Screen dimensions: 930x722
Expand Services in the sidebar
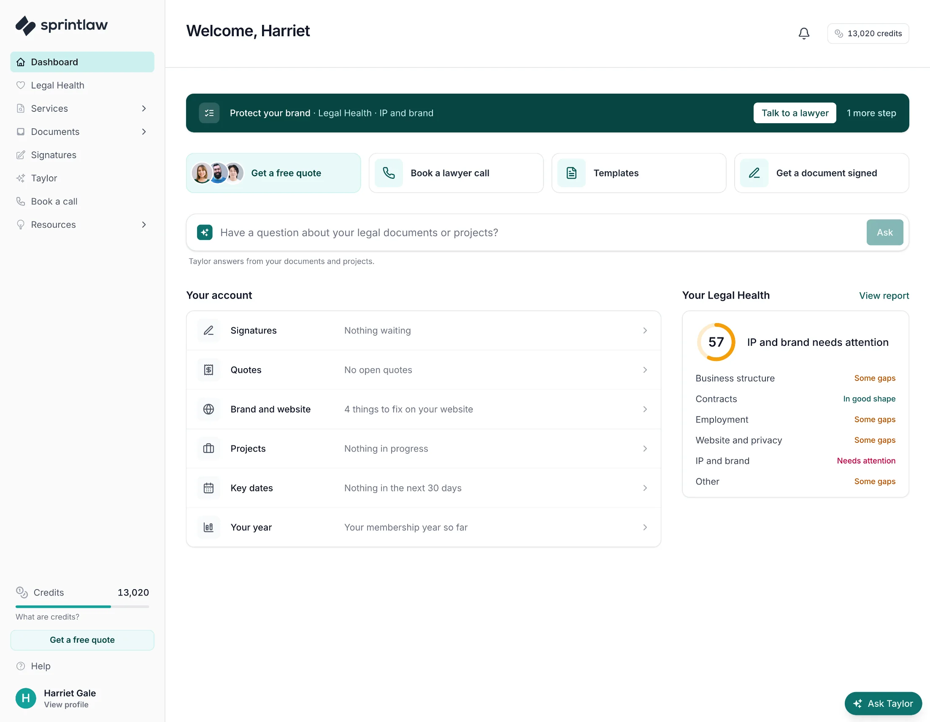(x=82, y=108)
